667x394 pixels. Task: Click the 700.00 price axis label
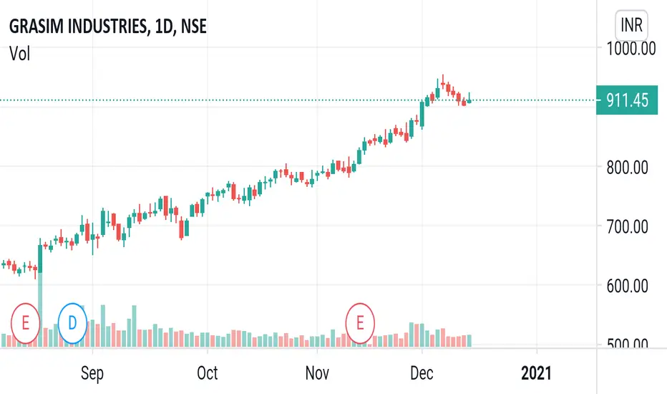coord(628,226)
